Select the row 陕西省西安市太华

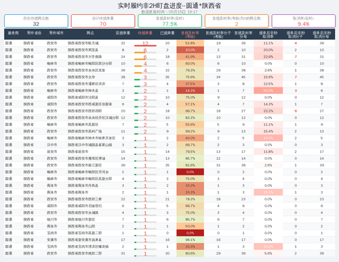(x=169, y=77)
